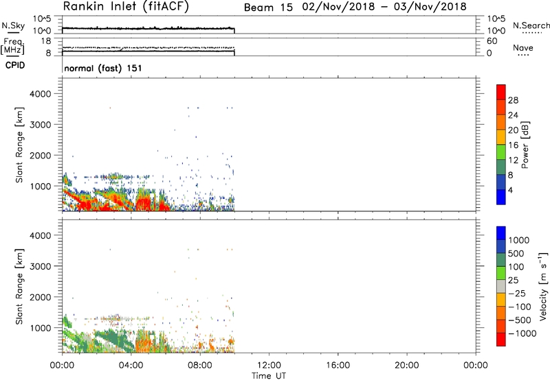
Task: Select the yellow Power colorbar segment between 16 and 20
Action: pos(501,136)
